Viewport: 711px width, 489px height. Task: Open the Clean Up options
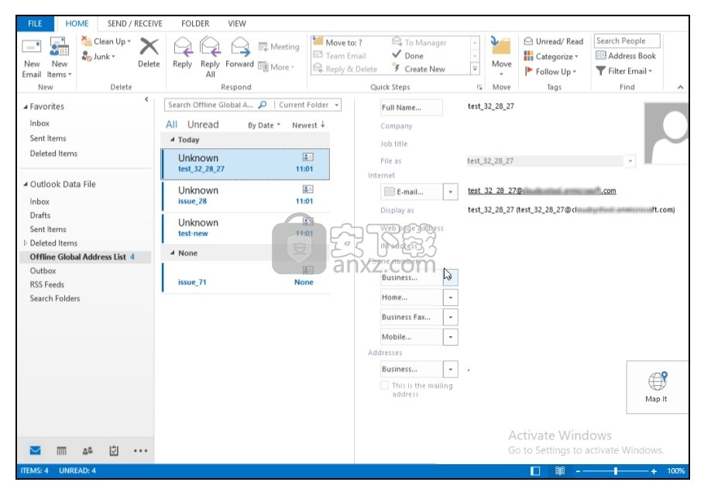pos(106,41)
